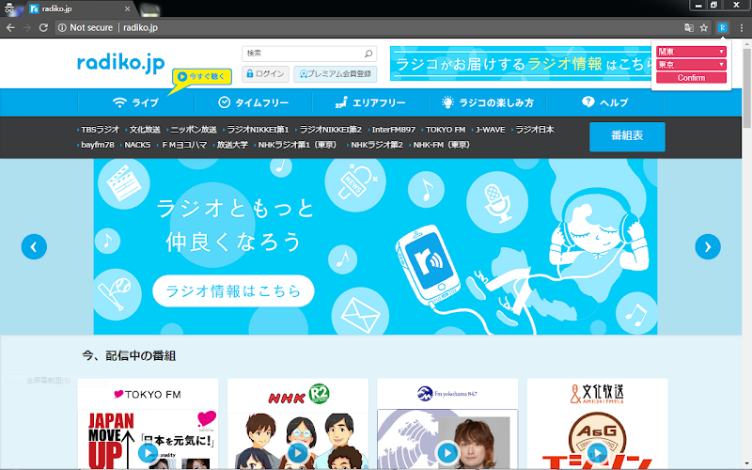Viewport: 752px width, 470px height.
Task: Show previous banner slide
Action: pyautogui.click(x=34, y=246)
